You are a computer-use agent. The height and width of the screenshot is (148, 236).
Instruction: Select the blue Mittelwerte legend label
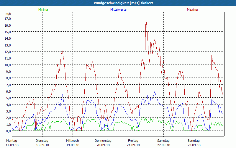pyautogui.click(x=118, y=9)
